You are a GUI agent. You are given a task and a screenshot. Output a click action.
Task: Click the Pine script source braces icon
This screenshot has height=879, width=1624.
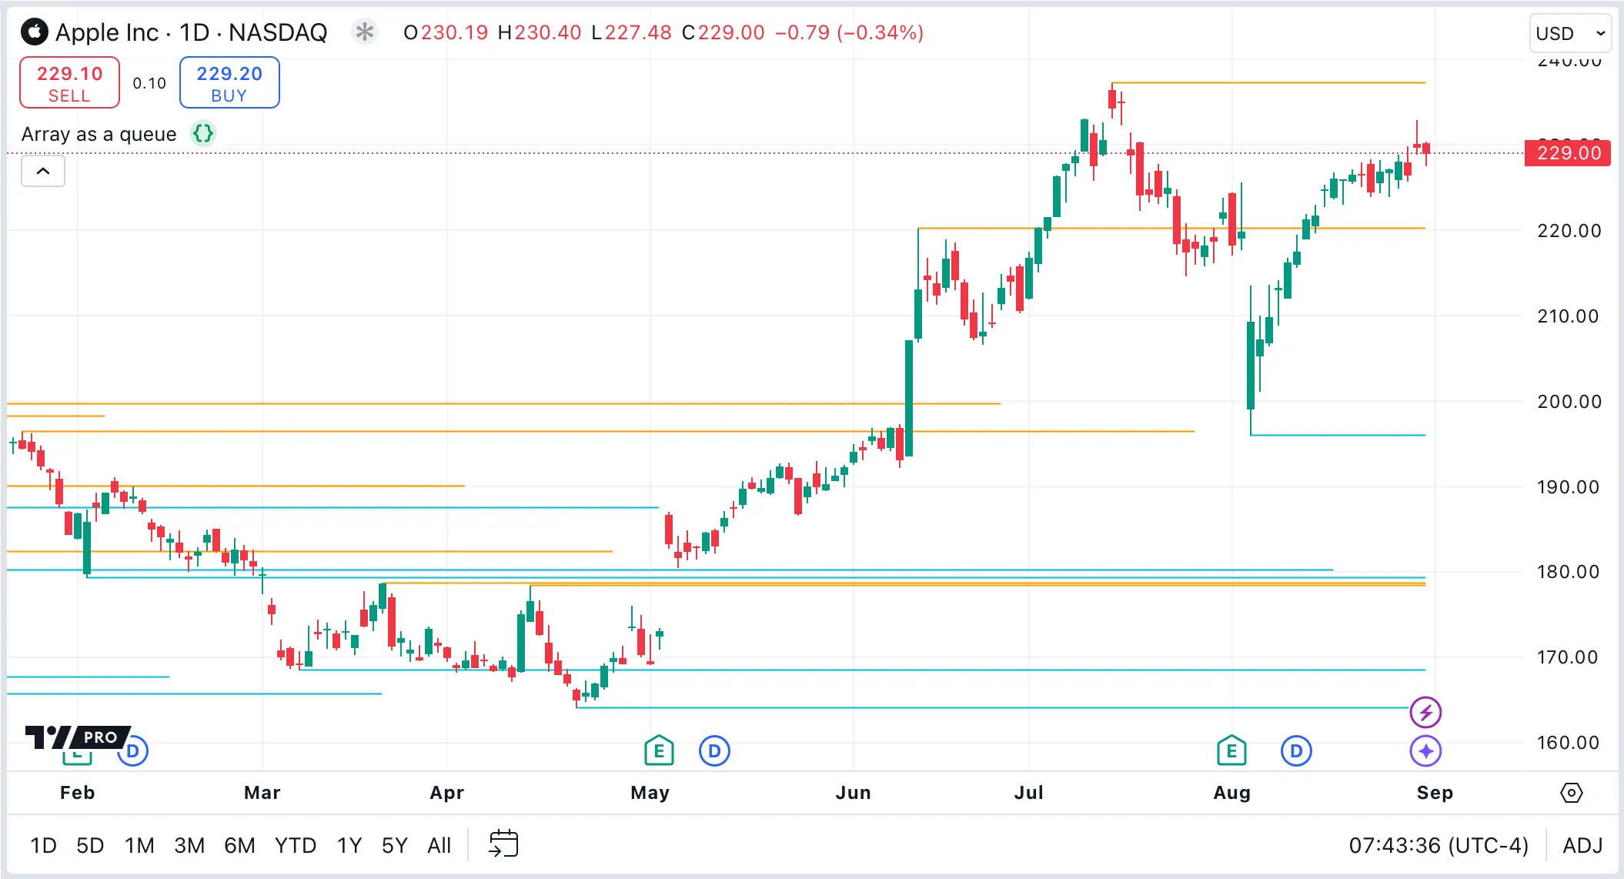pos(203,134)
